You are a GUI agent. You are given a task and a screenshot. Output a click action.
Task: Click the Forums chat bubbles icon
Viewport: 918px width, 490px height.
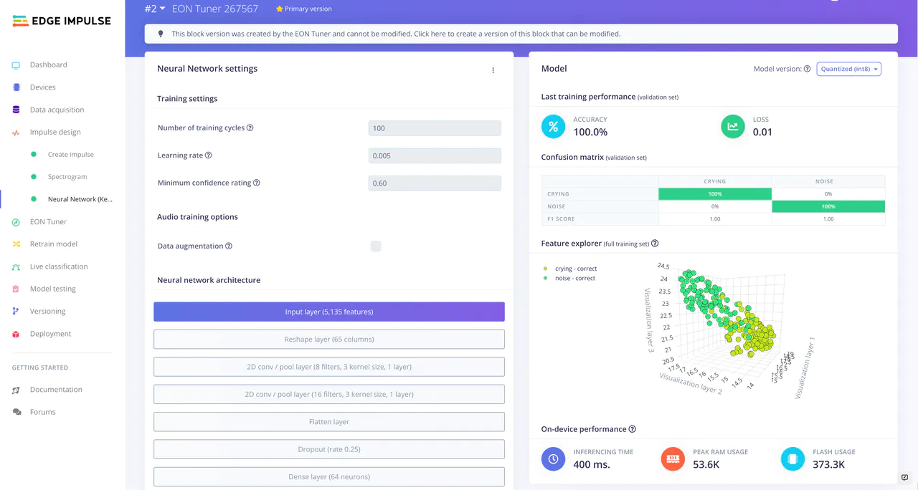[x=16, y=412]
